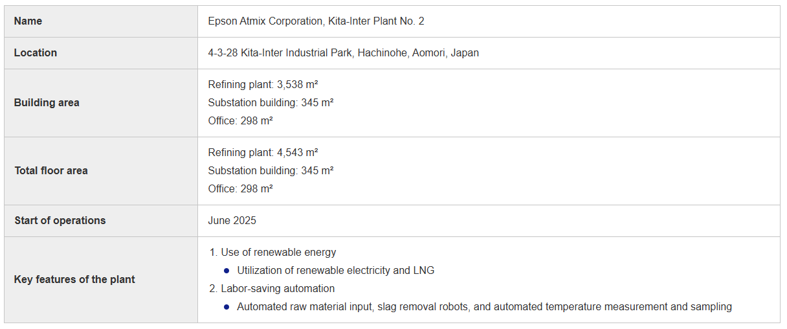The height and width of the screenshot is (329, 787).
Task: Click the Refining plant 4,543 m² line
Action: (x=263, y=153)
